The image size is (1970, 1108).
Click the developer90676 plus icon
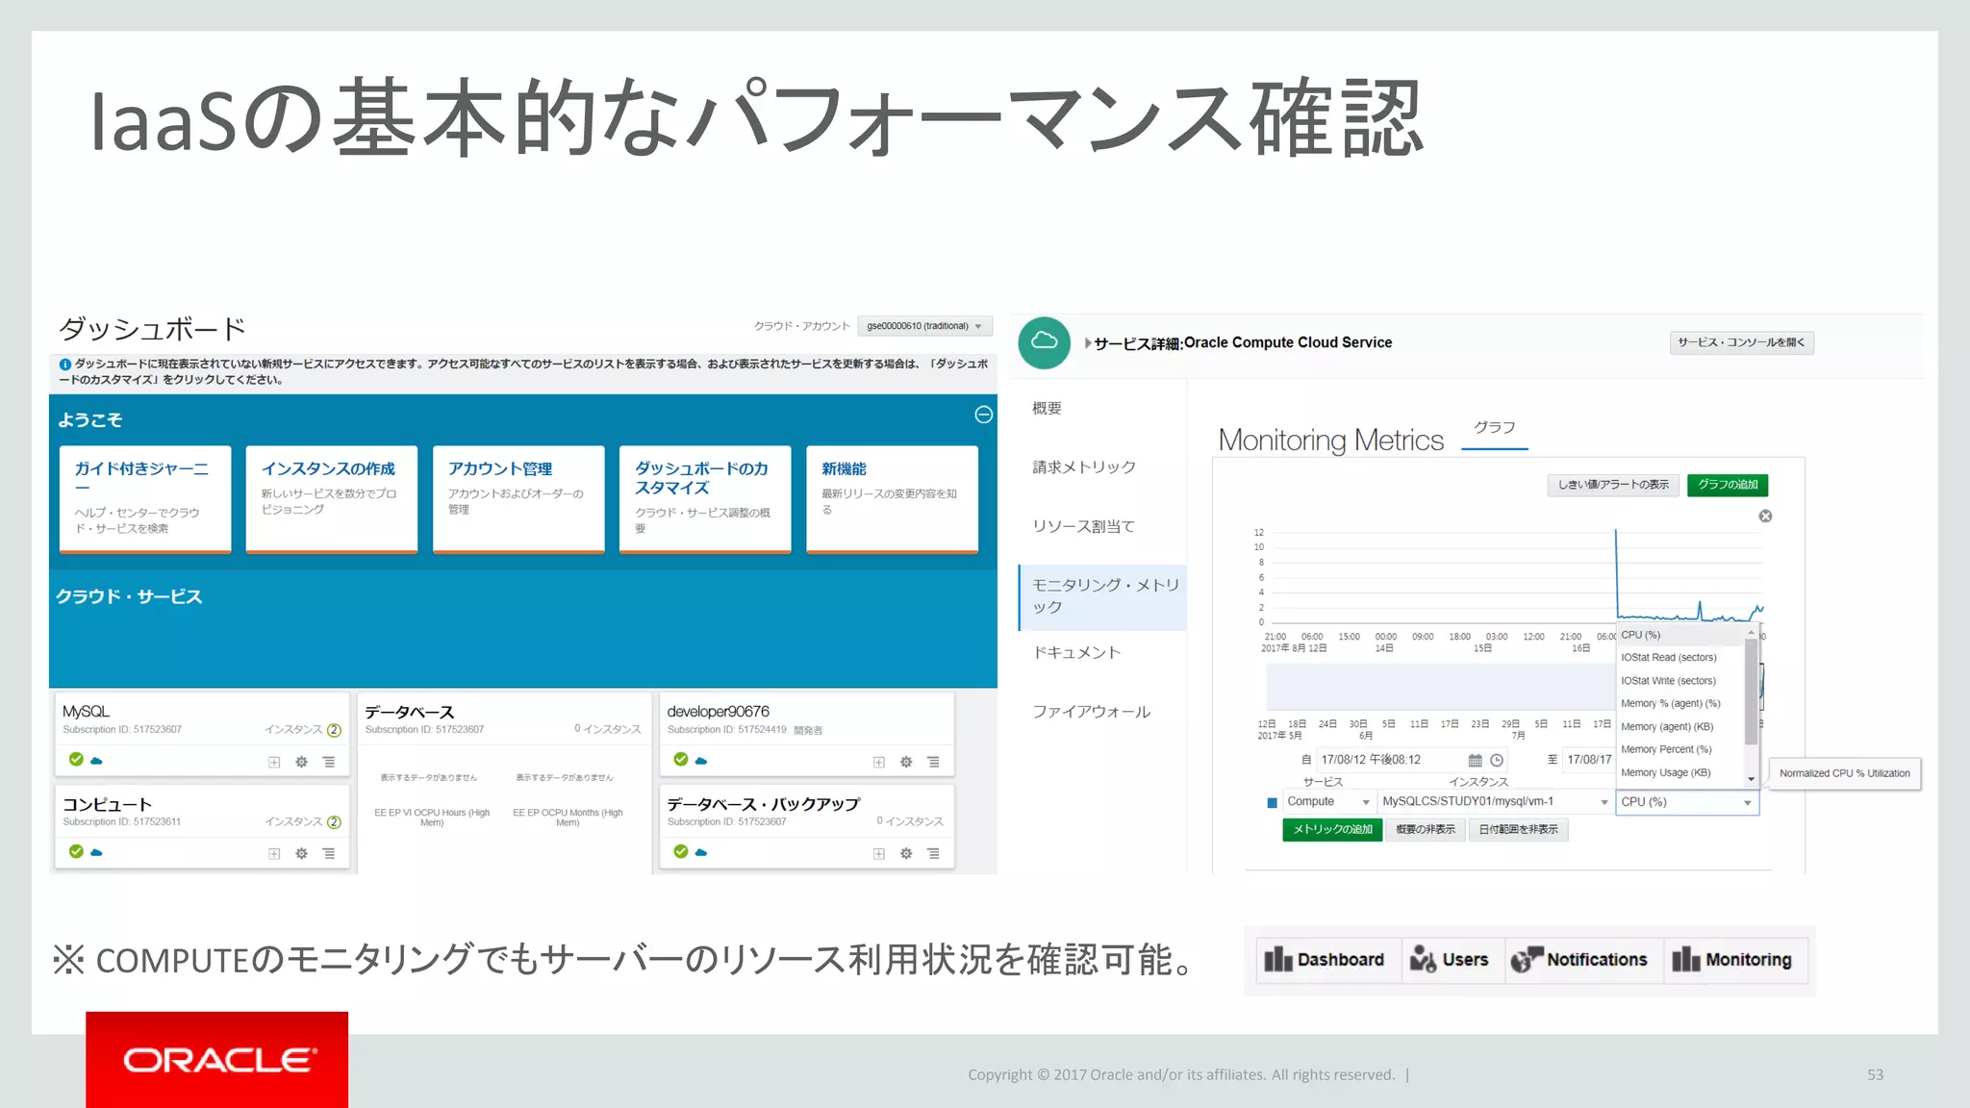coord(878,762)
